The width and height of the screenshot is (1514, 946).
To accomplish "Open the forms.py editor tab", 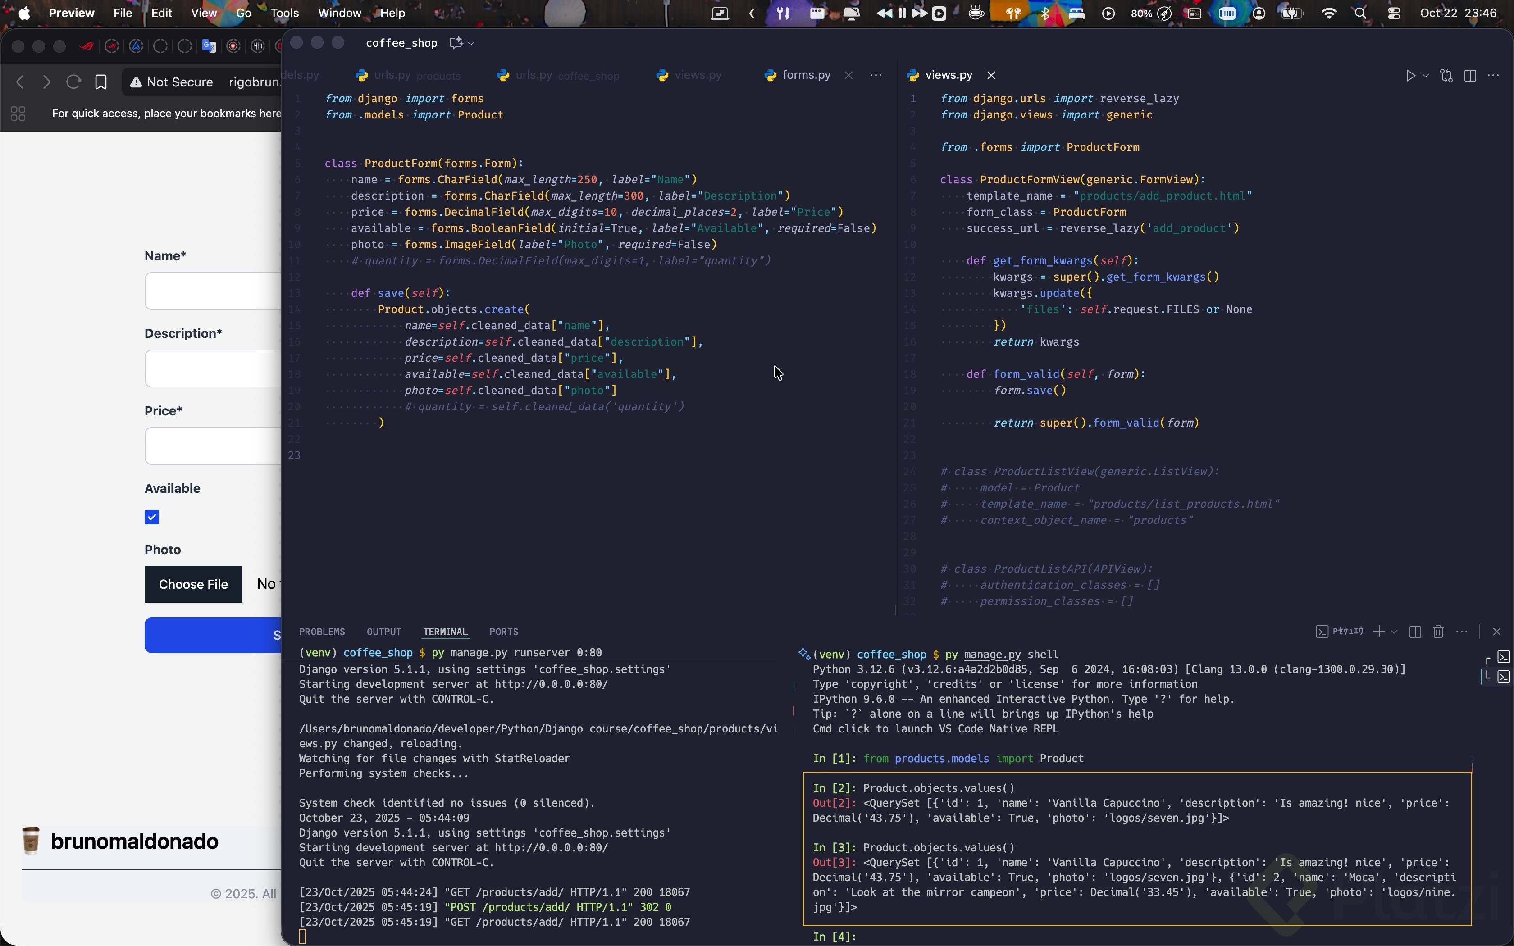I will pos(806,75).
